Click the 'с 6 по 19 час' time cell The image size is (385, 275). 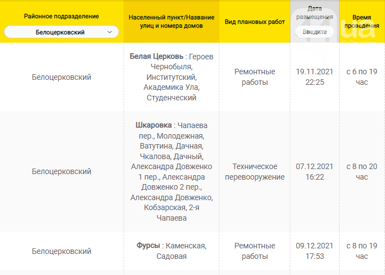362,77
